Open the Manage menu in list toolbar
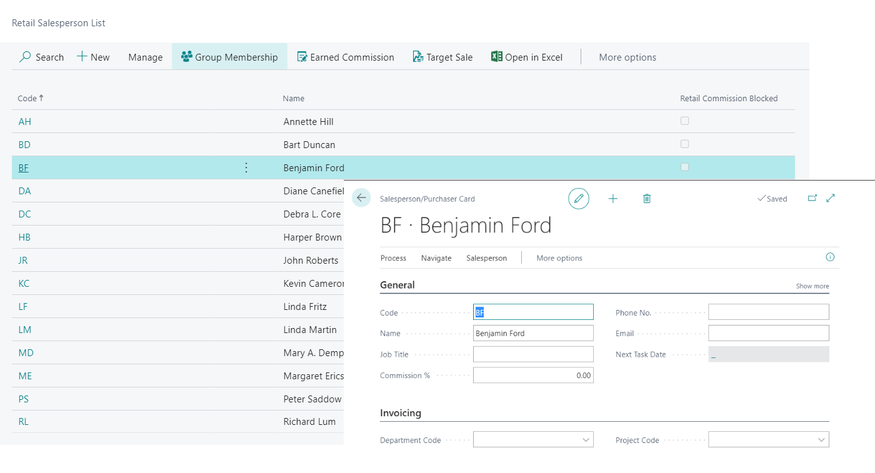The width and height of the screenshot is (875, 473). (145, 57)
